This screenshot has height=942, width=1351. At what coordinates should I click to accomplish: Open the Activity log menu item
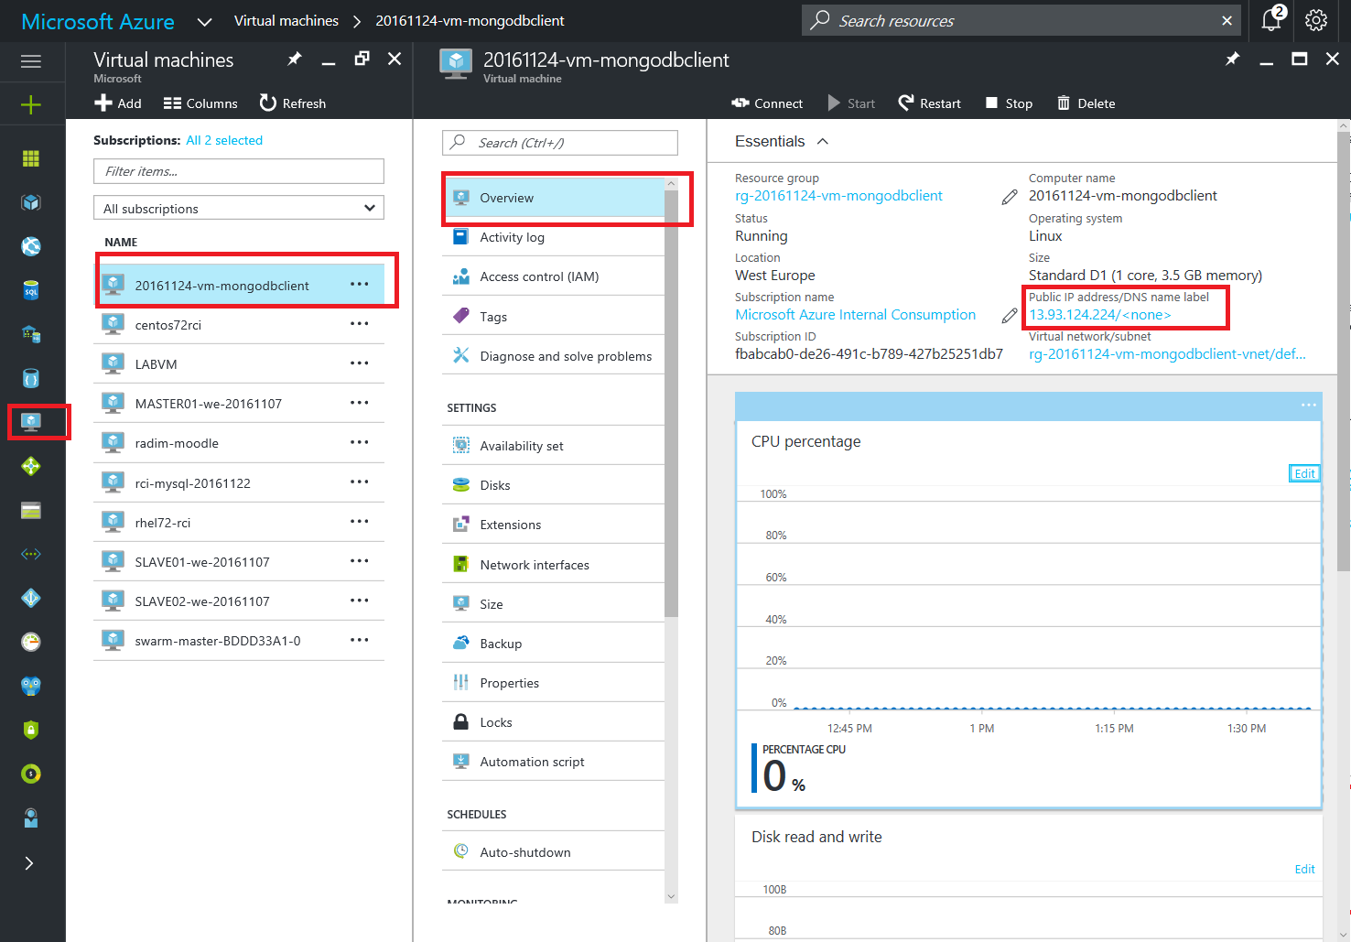tap(554, 237)
